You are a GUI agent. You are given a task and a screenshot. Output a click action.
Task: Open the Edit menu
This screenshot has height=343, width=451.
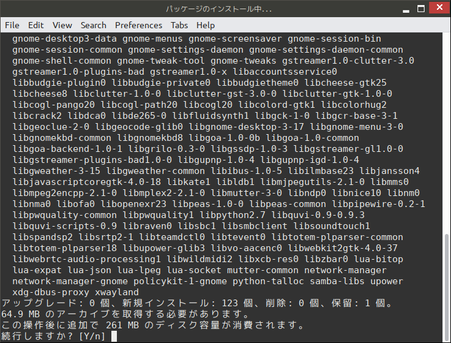coord(35,25)
